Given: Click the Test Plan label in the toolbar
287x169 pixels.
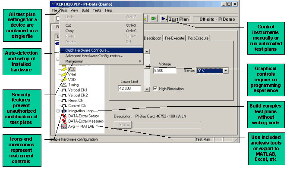Looking at the screenshot, I should pos(179,19).
